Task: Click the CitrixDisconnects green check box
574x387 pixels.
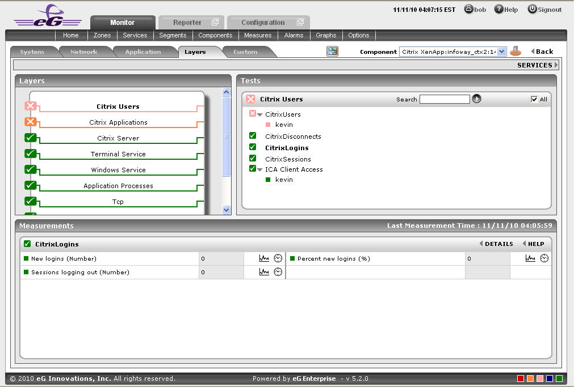Action: tap(253, 135)
